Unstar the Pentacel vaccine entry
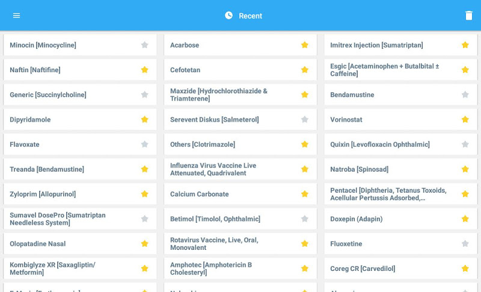 [465, 194]
